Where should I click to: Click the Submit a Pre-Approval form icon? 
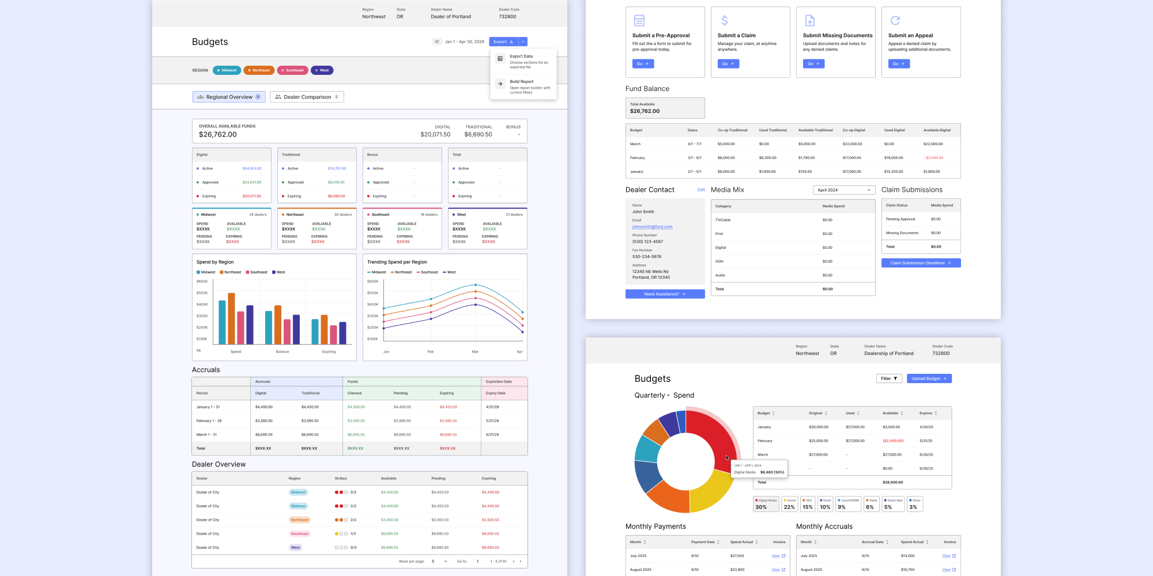pyautogui.click(x=639, y=21)
